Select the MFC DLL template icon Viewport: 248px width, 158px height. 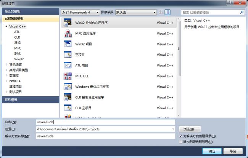tap(68, 76)
